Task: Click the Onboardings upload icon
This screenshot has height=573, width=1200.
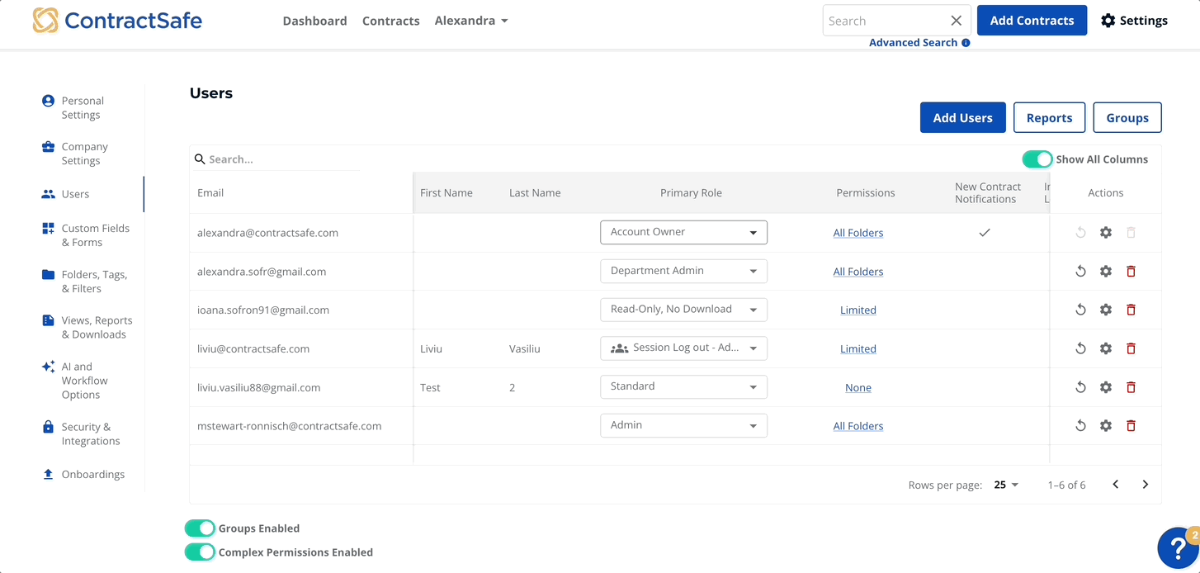Action: coord(47,474)
